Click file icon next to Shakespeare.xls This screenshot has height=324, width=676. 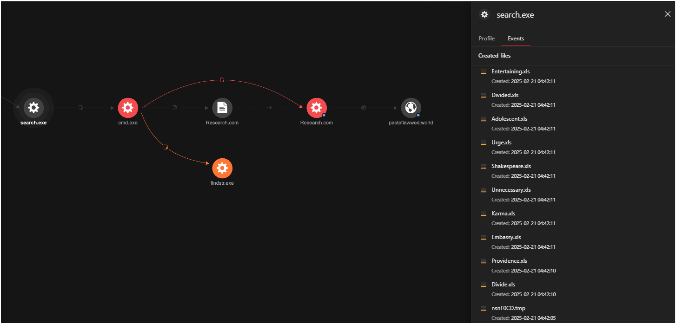coord(484,167)
